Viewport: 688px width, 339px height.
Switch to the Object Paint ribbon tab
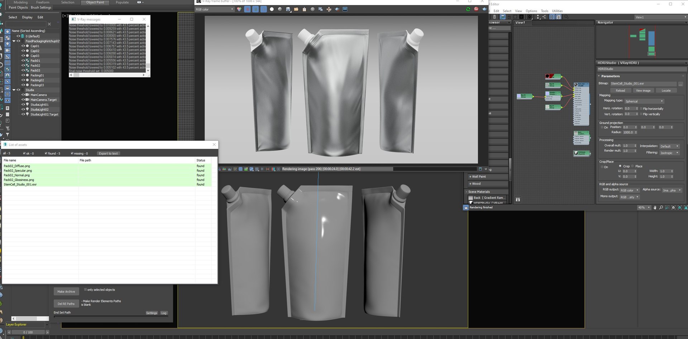(x=95, y=2)
